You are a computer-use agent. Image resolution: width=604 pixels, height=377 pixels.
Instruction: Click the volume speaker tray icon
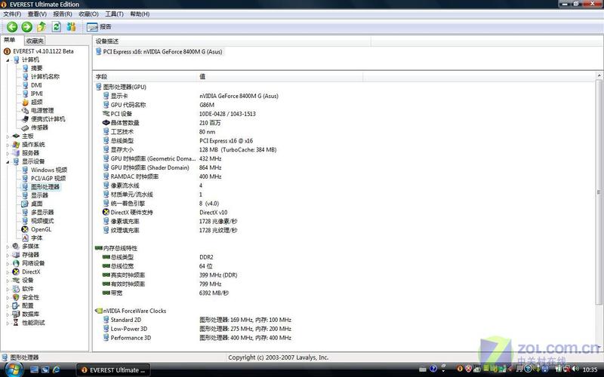[x=575, y=369]
